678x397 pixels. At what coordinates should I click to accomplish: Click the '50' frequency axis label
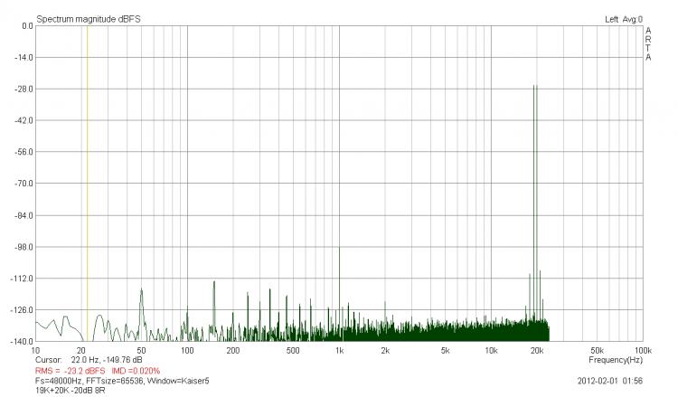click(x=141, y=350)
